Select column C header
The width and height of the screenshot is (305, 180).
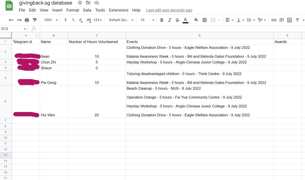[x=96, y=36]
